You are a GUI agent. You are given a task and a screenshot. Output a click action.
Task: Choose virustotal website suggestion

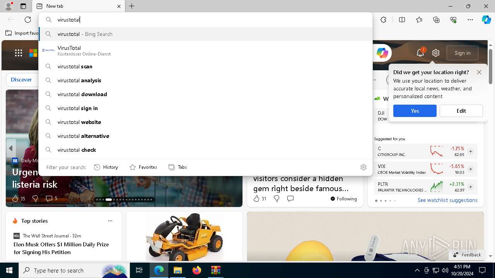click(x=206, y=122)
